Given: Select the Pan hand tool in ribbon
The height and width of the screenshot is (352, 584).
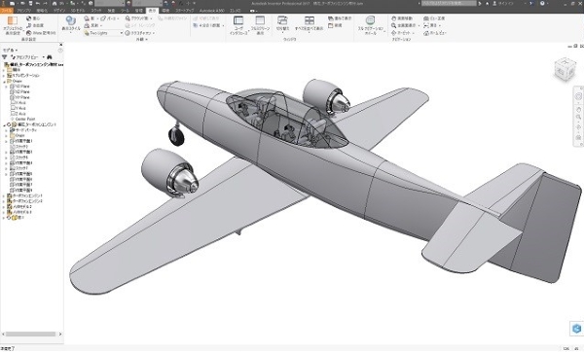Looking at the screenshot, I should [x=402, y=18].
